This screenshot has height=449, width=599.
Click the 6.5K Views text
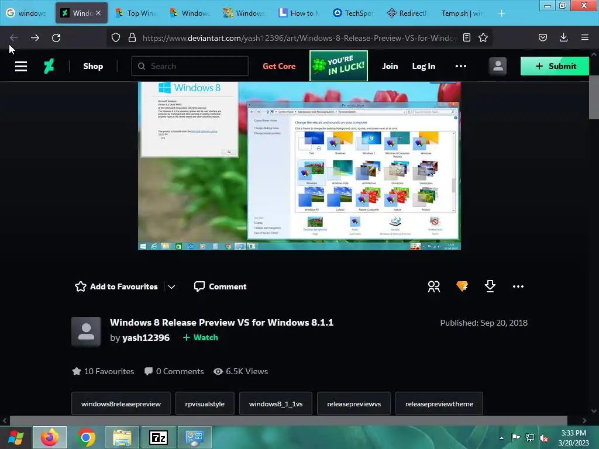(240, 371)
